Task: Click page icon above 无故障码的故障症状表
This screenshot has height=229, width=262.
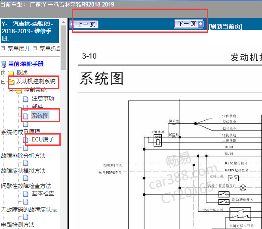Action: (25, 202)
